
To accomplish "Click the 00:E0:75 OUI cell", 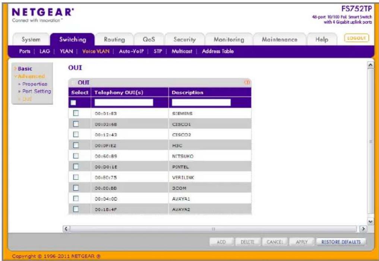I will 130,177.
